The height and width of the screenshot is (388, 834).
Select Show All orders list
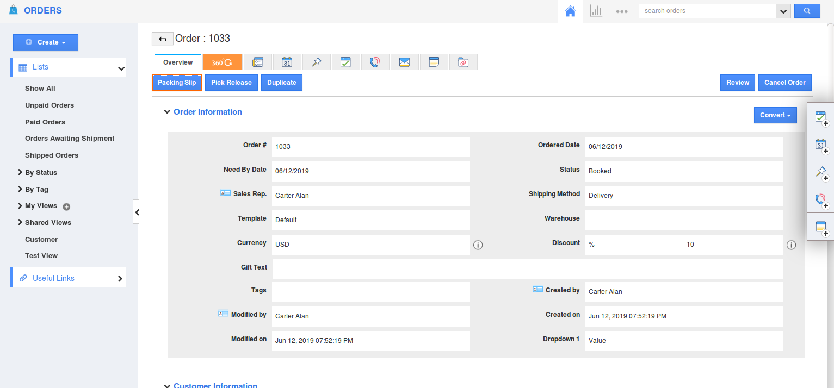tap(40, 89)
